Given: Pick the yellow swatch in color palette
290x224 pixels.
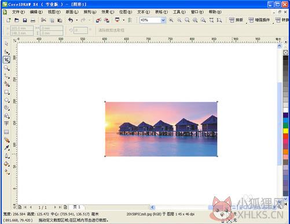Looking at the screenshot, I should pyautogui.click(x=285, y=130).
